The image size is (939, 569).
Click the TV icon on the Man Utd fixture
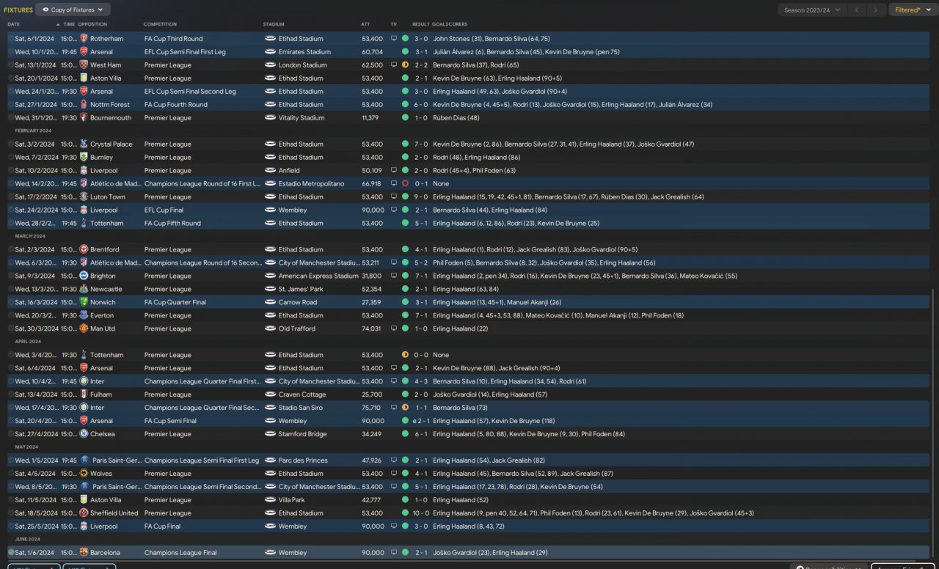(x=394, y=329)
